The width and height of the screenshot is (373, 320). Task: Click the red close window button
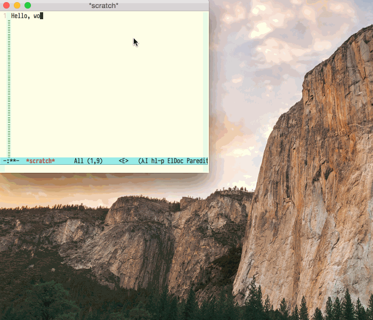click(x=6, y=5)
